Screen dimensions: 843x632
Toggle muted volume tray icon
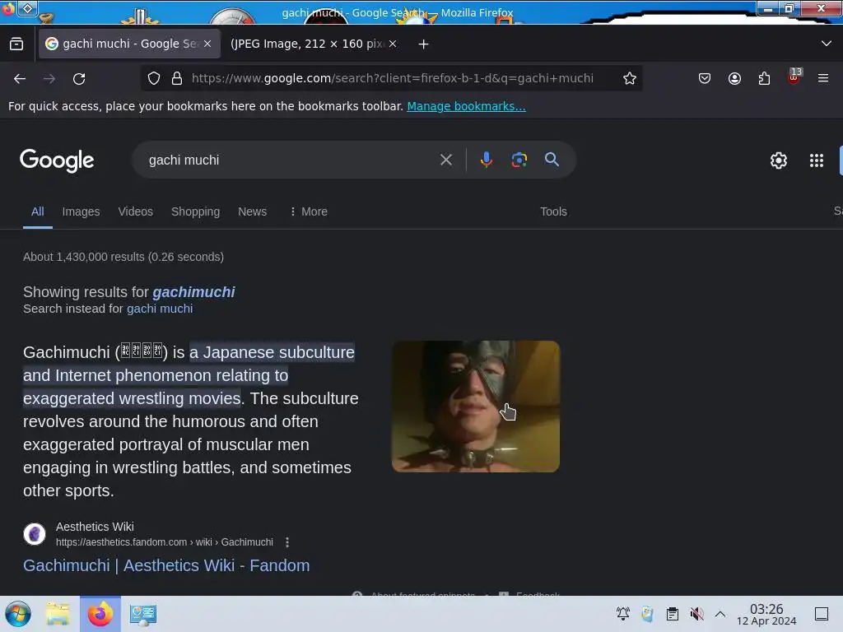click(x=696, y=614)
